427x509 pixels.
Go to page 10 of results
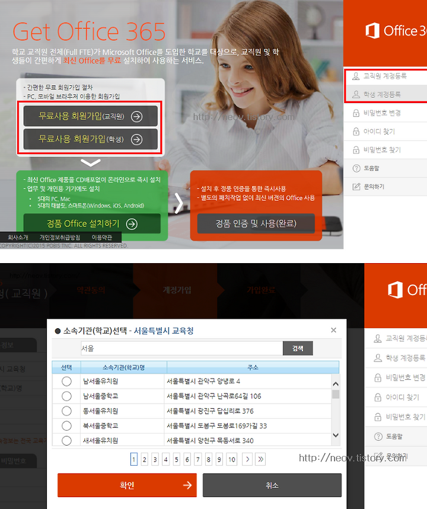pos(232,459)
